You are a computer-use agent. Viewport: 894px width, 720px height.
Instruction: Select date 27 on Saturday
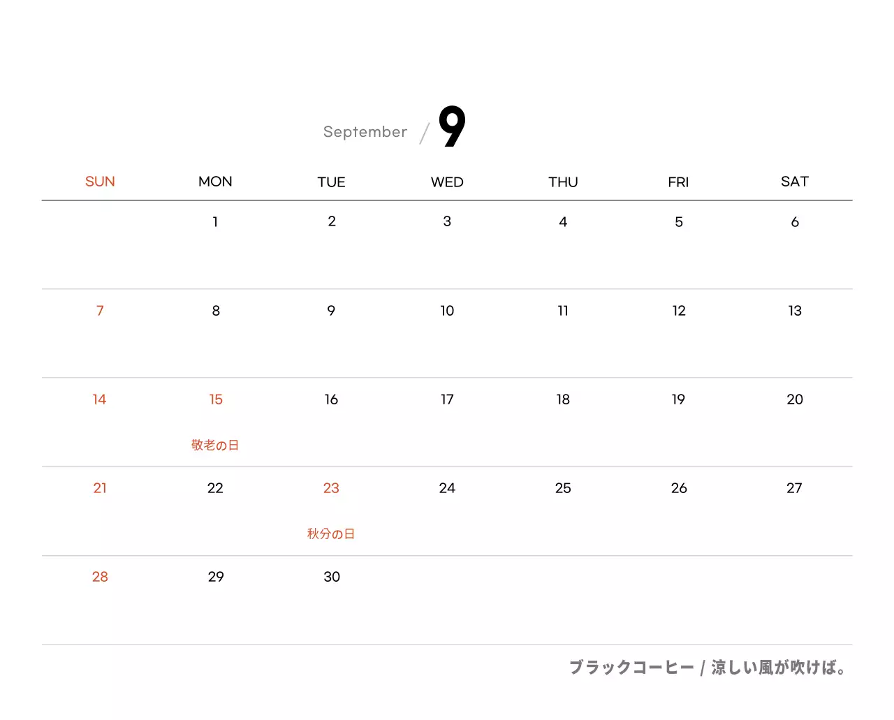pos(794,488)
